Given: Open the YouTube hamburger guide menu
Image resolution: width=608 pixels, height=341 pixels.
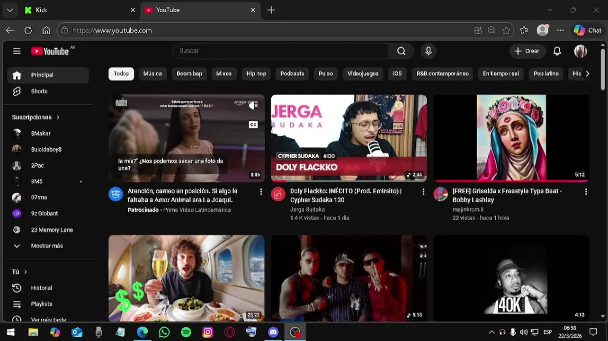Looking at the screenshot, I should pos(17,51).
